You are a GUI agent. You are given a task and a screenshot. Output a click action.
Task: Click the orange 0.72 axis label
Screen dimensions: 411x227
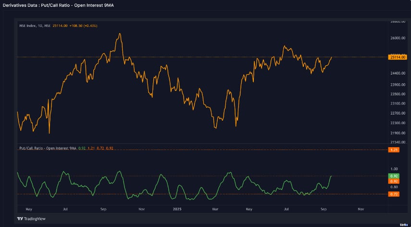393,194
